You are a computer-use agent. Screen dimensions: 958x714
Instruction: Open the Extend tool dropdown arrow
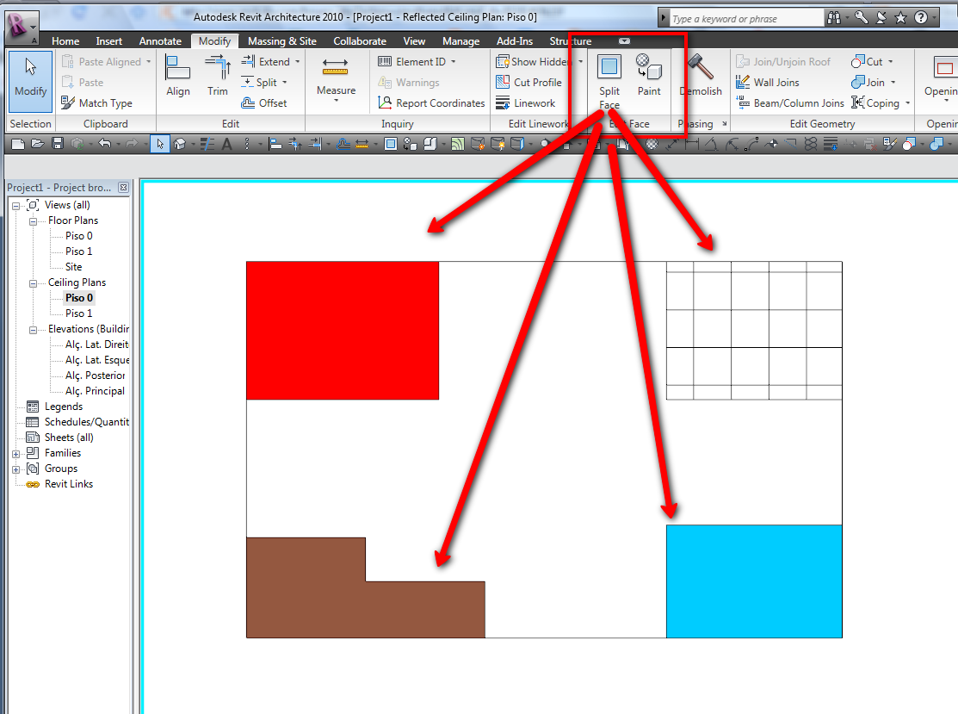pos(298,62)
